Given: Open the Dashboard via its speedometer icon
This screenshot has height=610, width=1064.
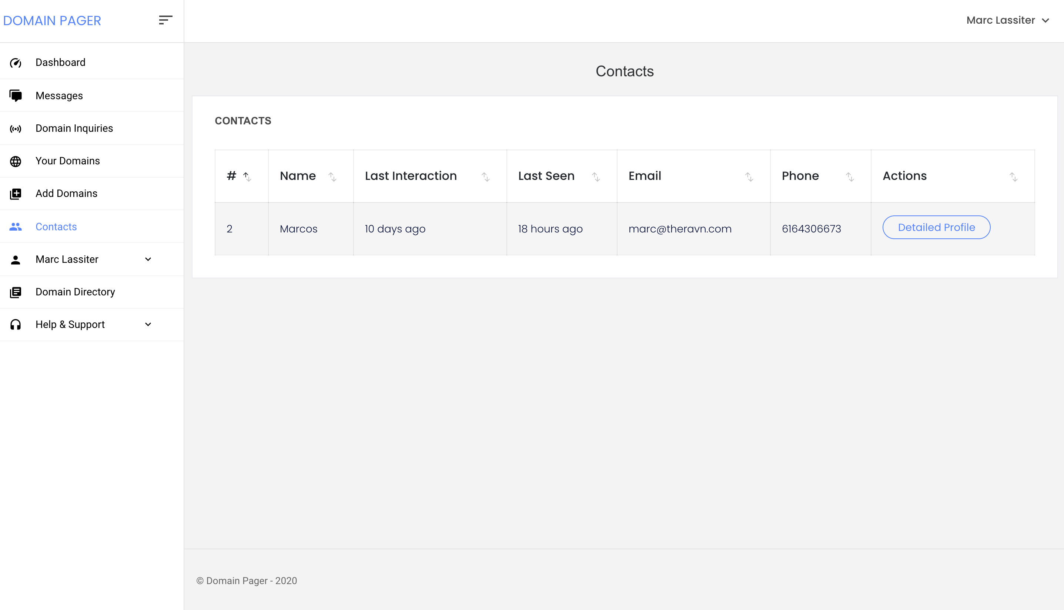Looking at the screenshot, I should pyautogui.click(x=16, y=63).
